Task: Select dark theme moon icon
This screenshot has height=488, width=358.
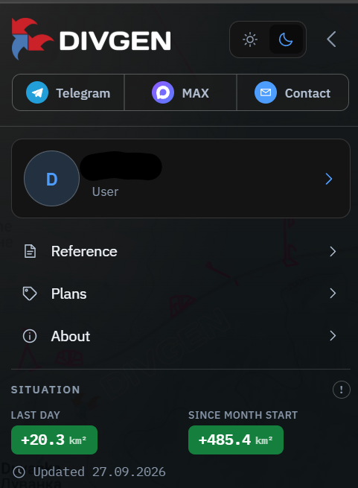Action: pyautogui.click(x=286, y=39)
